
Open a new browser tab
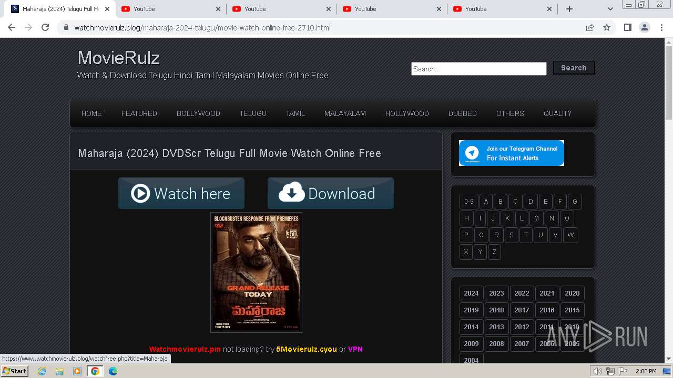569,9
